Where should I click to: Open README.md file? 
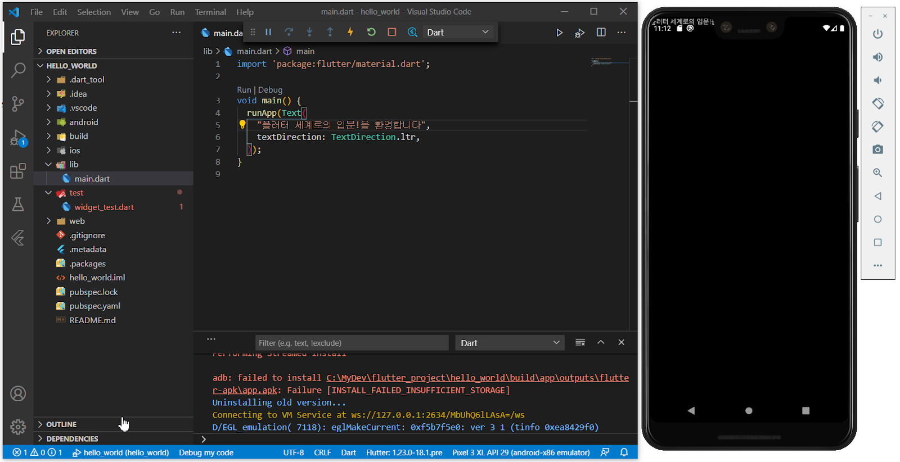(x=114, y=320)
